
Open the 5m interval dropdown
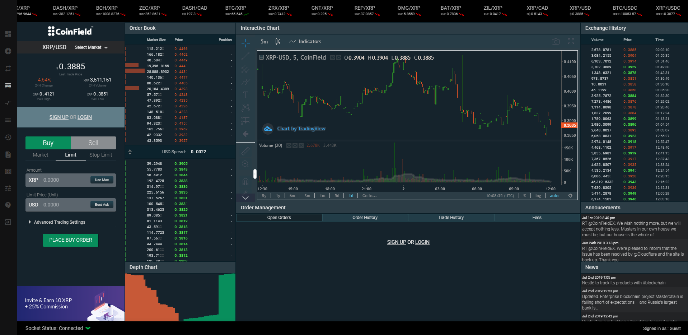click(264, 42)
